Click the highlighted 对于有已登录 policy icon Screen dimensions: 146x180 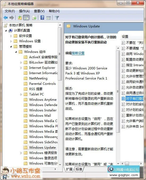(123, 98)
